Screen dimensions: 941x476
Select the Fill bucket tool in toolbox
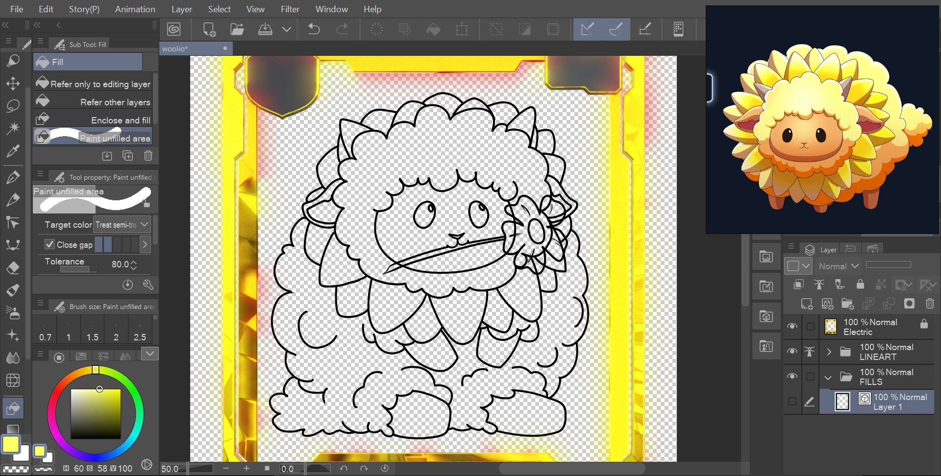click(13, 407)
